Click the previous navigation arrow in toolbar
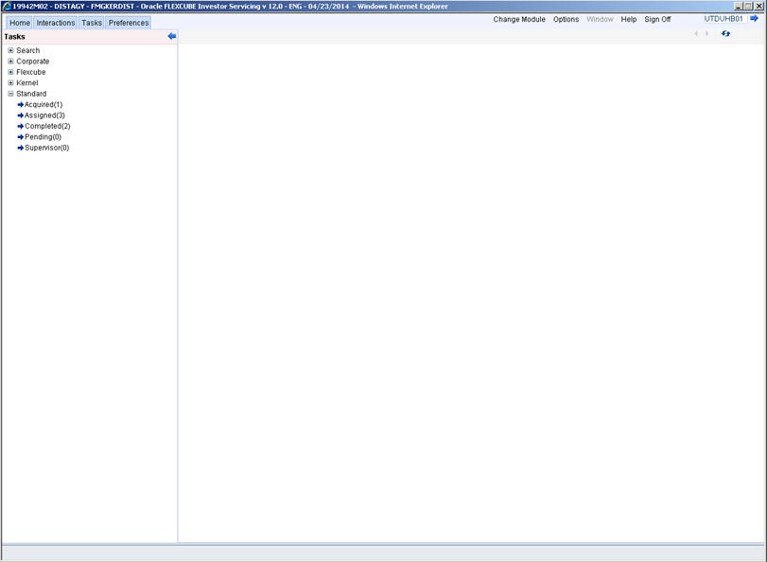 pos(696,33)
